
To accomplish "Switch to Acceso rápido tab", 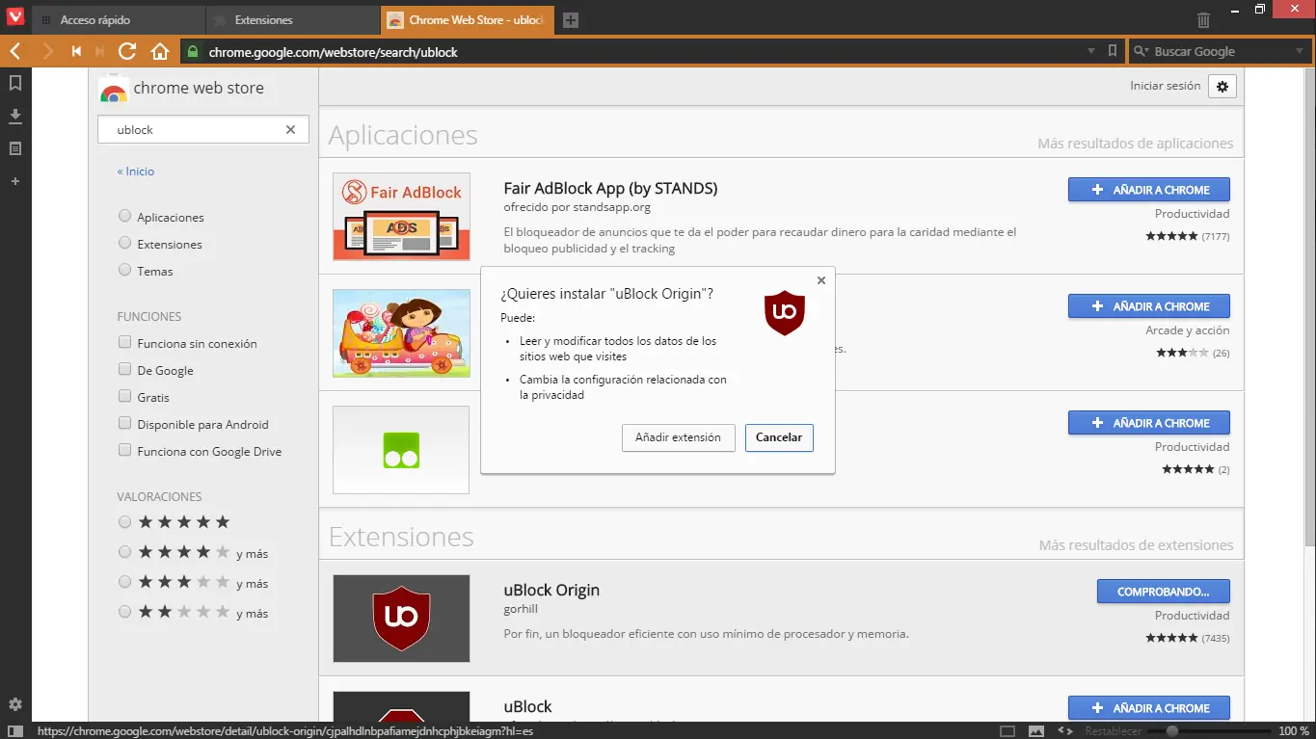I will (119, 19).
